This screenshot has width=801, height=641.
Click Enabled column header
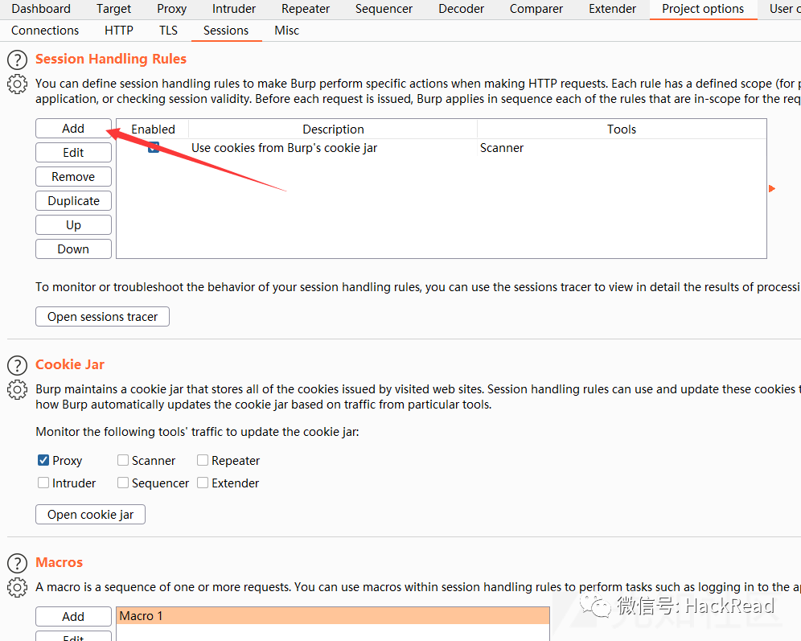pyautogui.click(x=153, y=129)
